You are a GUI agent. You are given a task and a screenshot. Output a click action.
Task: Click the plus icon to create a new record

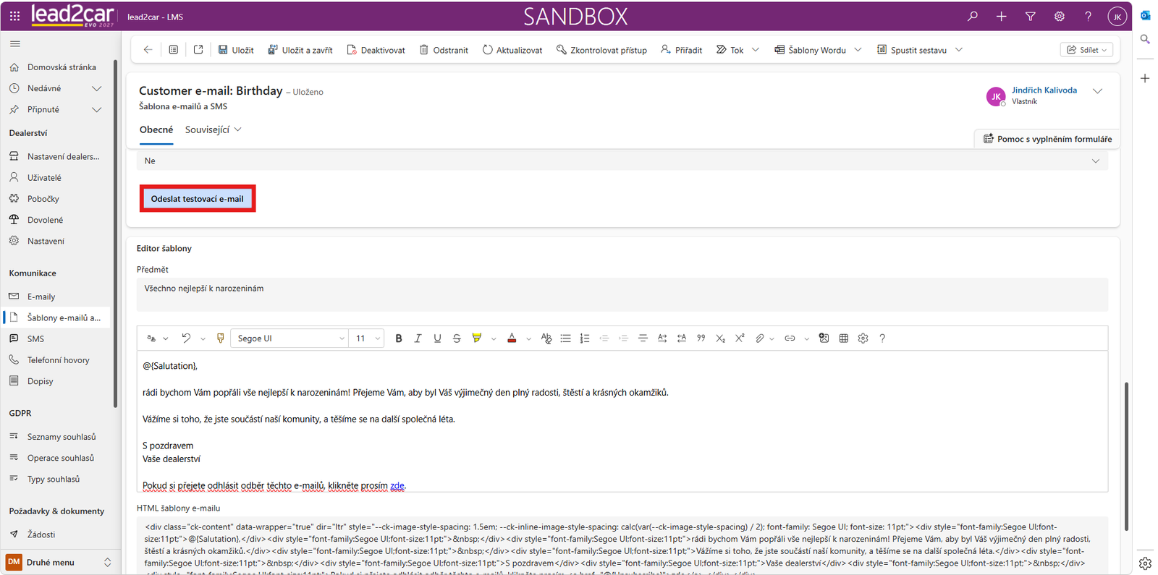1002,16
